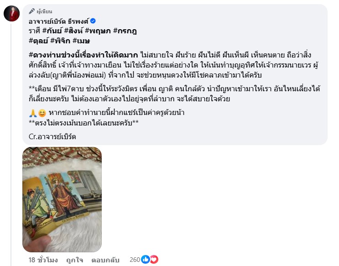Open the #สิงห์ hashtag
Screen dimensions: 339x266
tap(73, 31)
